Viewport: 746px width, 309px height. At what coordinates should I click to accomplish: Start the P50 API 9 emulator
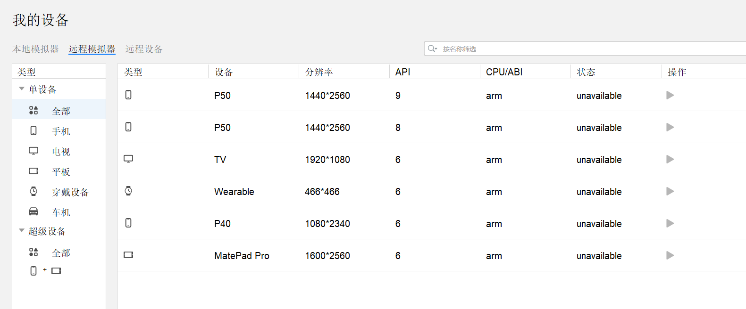pos(670,95)
